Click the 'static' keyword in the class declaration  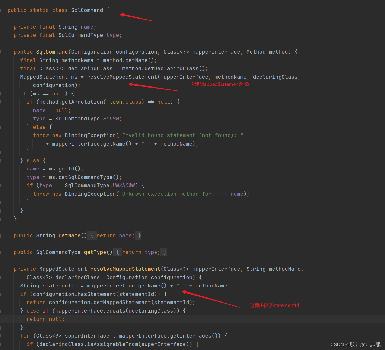pos(39,10)
